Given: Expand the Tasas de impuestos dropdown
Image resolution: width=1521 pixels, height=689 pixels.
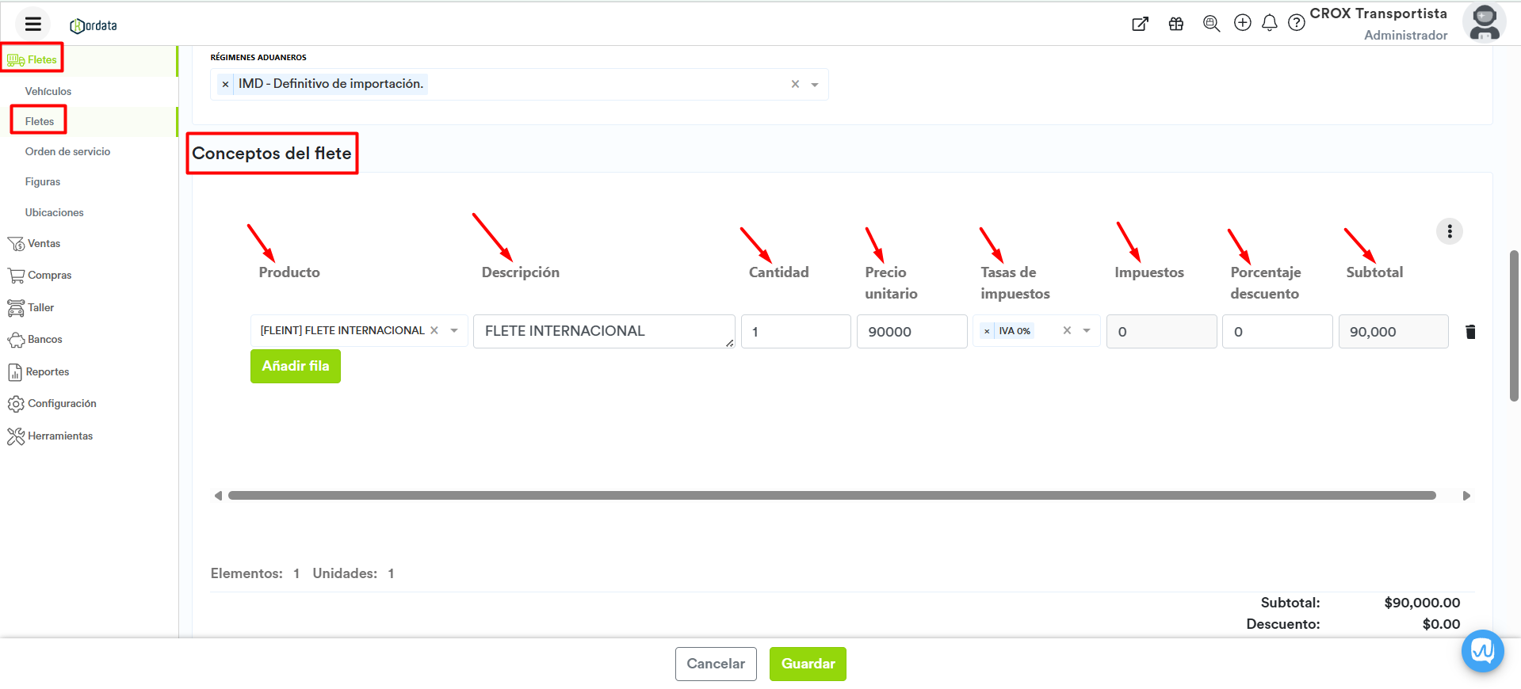Looking at the screenshot, I should point(1087,331).
